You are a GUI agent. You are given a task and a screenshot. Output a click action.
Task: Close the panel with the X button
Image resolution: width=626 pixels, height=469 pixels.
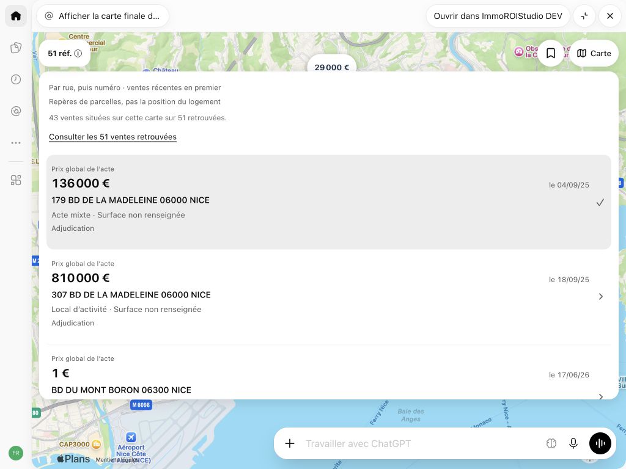coord(610,16)
